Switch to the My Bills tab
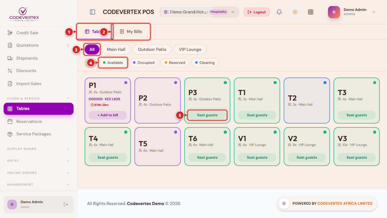The width and height of the screenshot is (387, 218). pyautogui.click(x=131, y=31)
